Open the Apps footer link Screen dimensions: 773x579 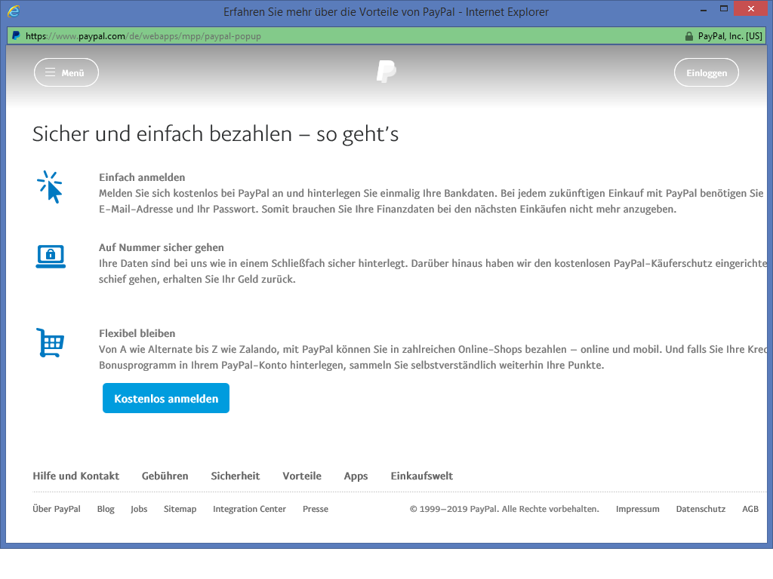click(356, 476)
